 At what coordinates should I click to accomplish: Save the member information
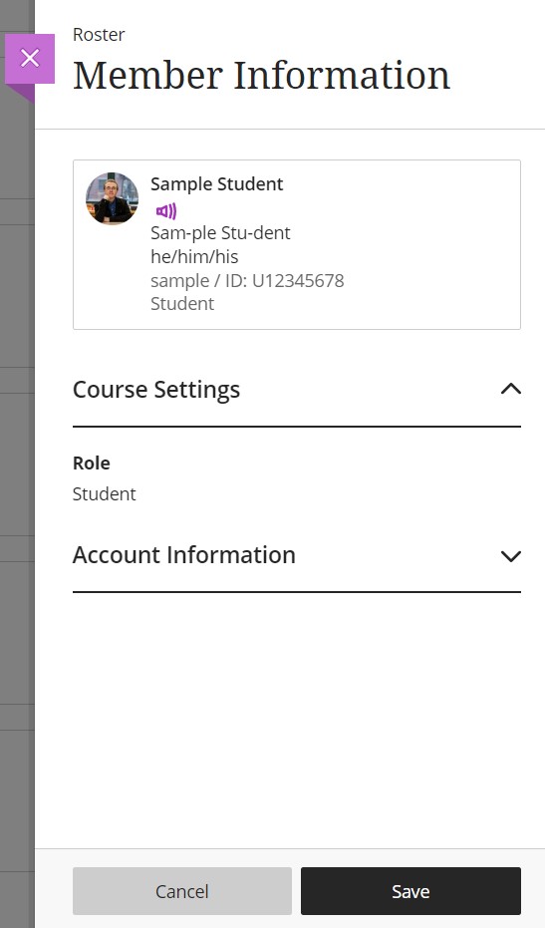pos(410,891)
